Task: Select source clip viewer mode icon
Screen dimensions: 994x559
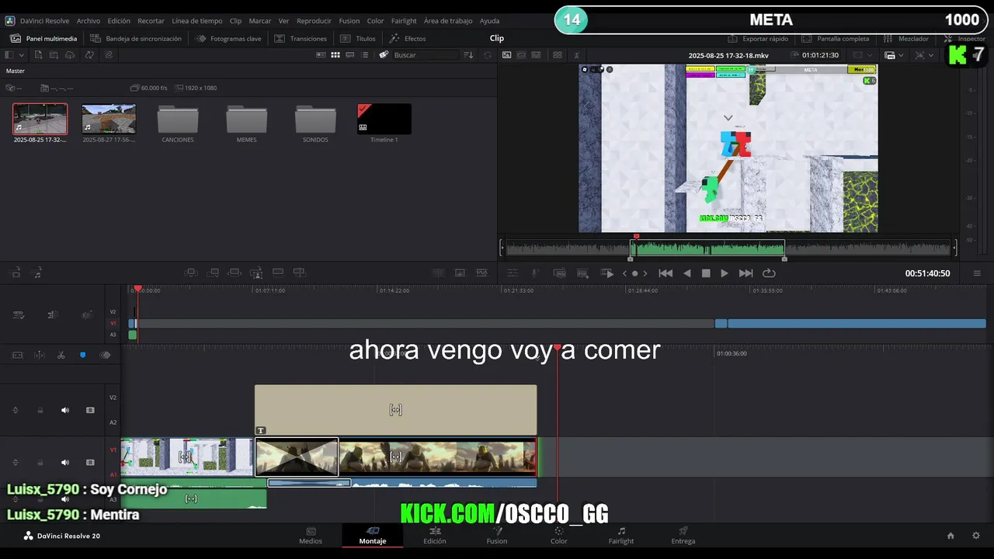Action: [507, 55]
